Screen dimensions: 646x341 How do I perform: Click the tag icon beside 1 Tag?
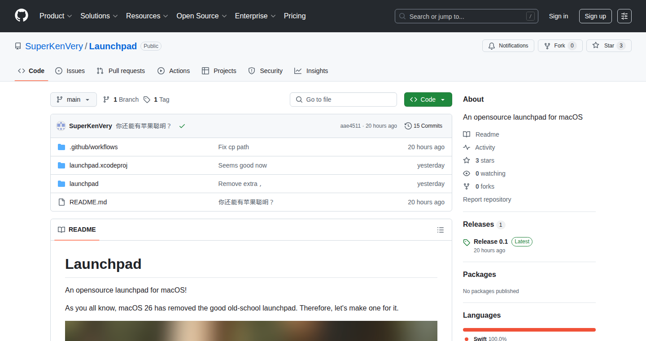pos(147,99)
